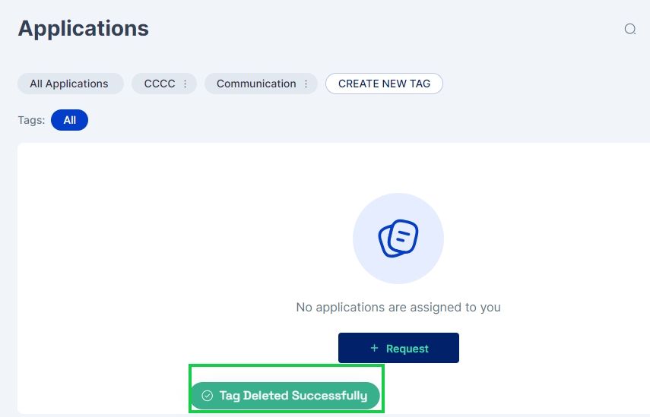Click the Request button label
This screenshot has width=650, height=417.
(407, 349)
